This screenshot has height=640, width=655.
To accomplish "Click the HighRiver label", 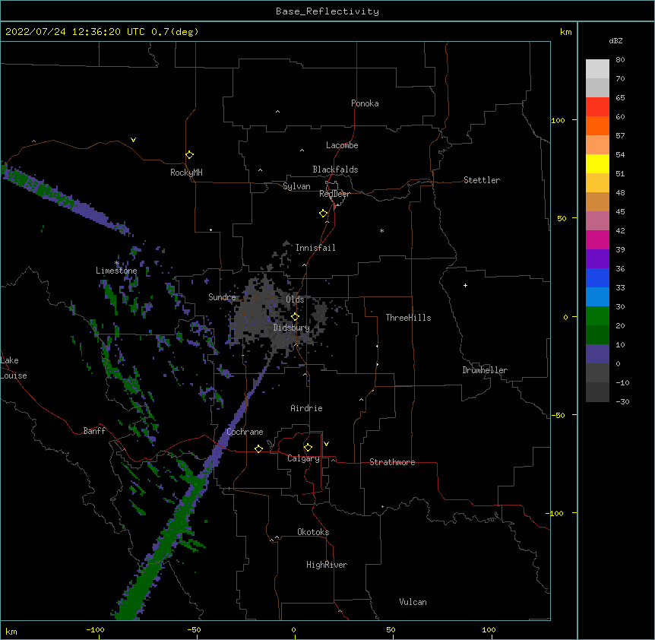I will 327,565.
